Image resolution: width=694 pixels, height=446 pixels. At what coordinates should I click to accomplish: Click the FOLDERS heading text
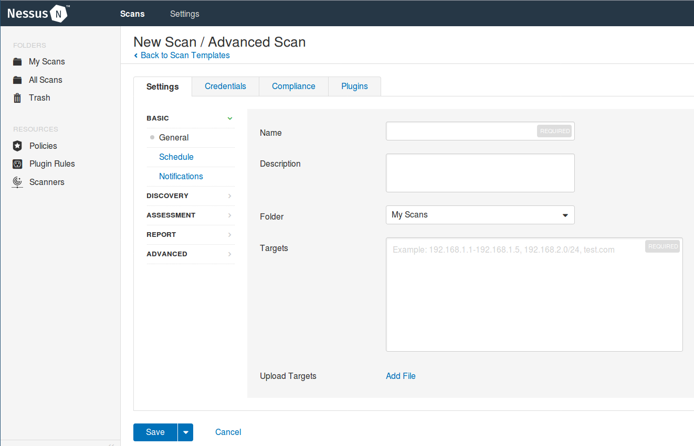pos(29,46)
